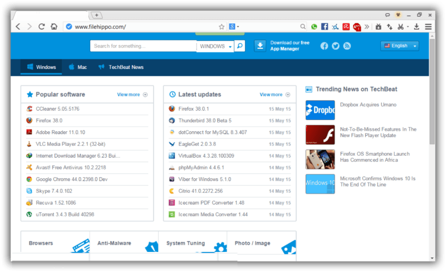
Task: Open the Anti-Malware category tile
Action: click(x=124, y=242)
